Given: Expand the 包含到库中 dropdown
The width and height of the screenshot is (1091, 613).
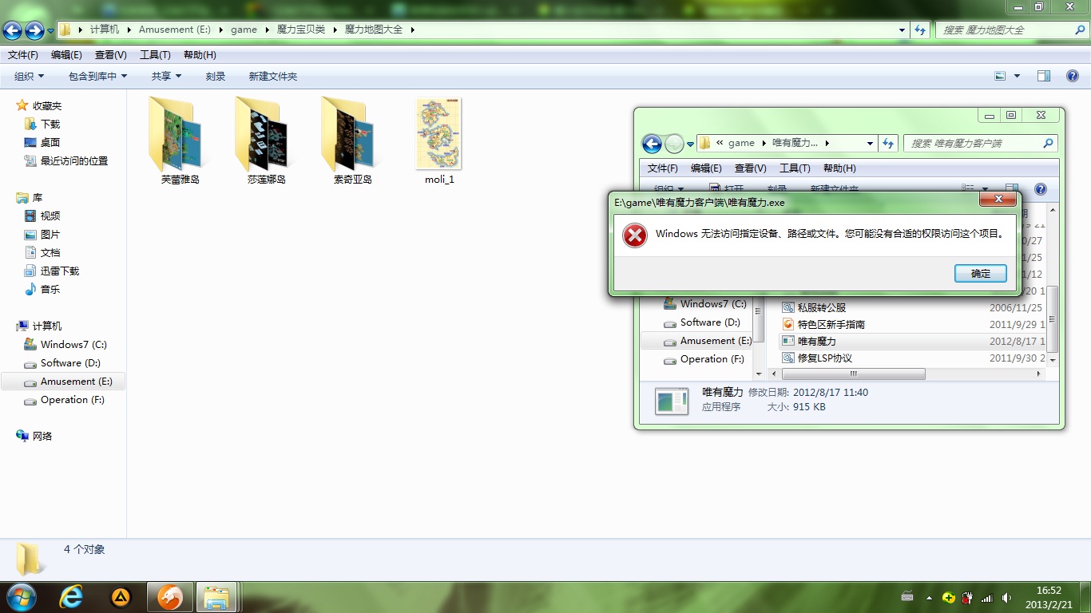Looking at the screenshot, I should pyautogui.click(x=97, y=76).
